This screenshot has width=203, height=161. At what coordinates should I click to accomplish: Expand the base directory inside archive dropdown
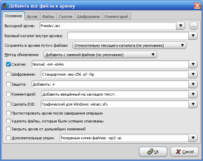tap(193, 36)
